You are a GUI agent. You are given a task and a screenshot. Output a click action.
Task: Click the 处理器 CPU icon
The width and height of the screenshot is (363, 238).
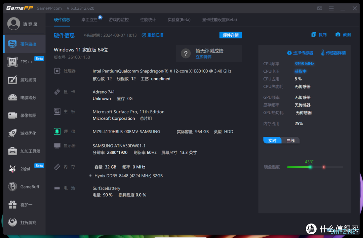(57, 71)
